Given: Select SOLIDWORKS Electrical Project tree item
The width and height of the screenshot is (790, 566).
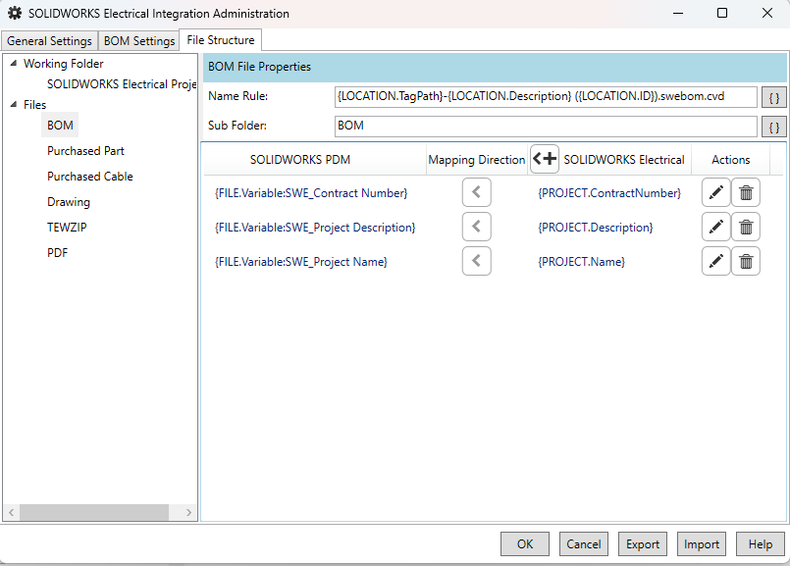Looking at the screenshot, I should tap(122, 84).
